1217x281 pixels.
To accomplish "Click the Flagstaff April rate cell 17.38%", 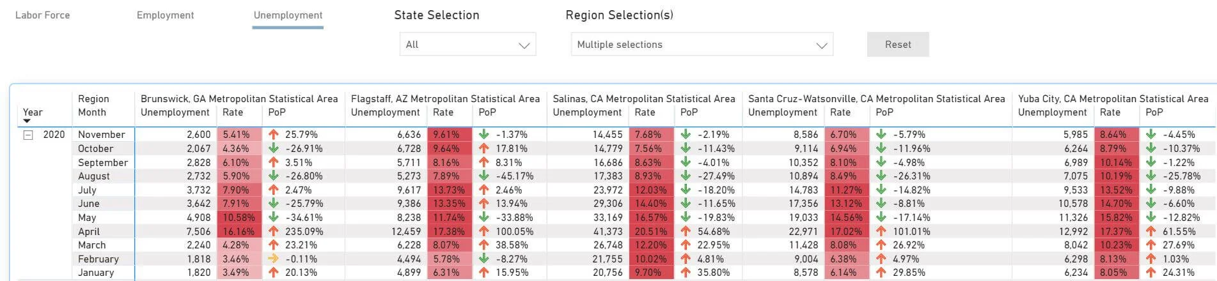I will [x=450, y=232].
